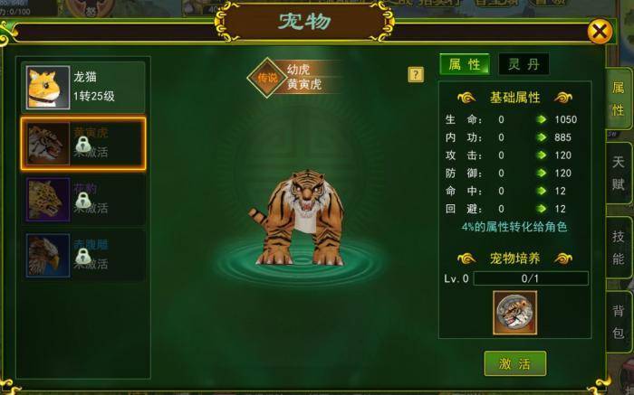Click the 激活 activate button
This screenshot has width=634, height=395.
pyautogui.click(x=514, y=363)
